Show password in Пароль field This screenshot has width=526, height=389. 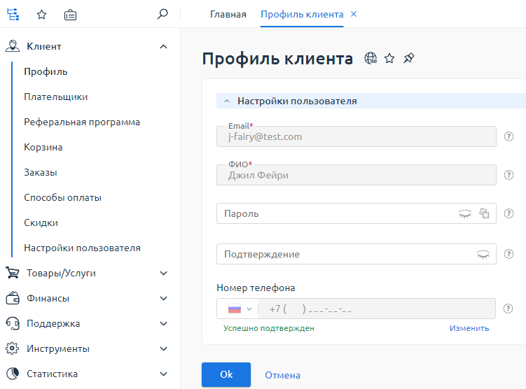point(465,214)
